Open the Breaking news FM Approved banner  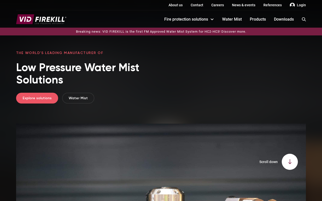[161, 32]
